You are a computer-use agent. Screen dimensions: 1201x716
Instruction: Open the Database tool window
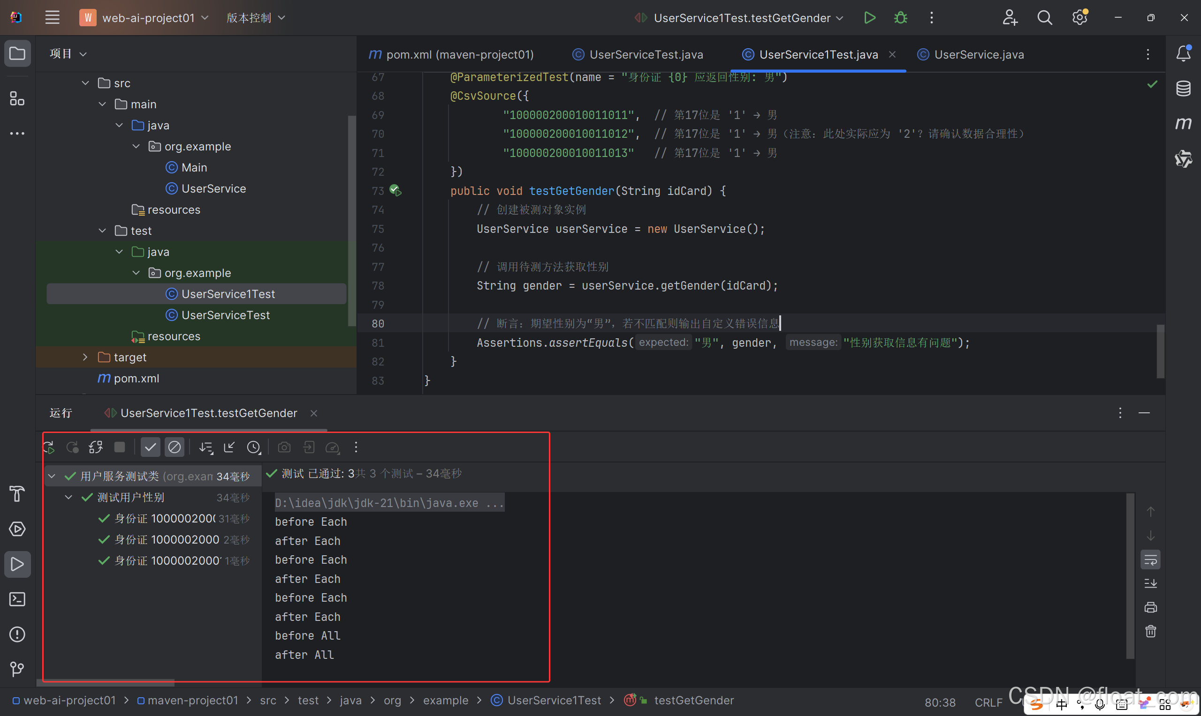(x=1183, y=88)
